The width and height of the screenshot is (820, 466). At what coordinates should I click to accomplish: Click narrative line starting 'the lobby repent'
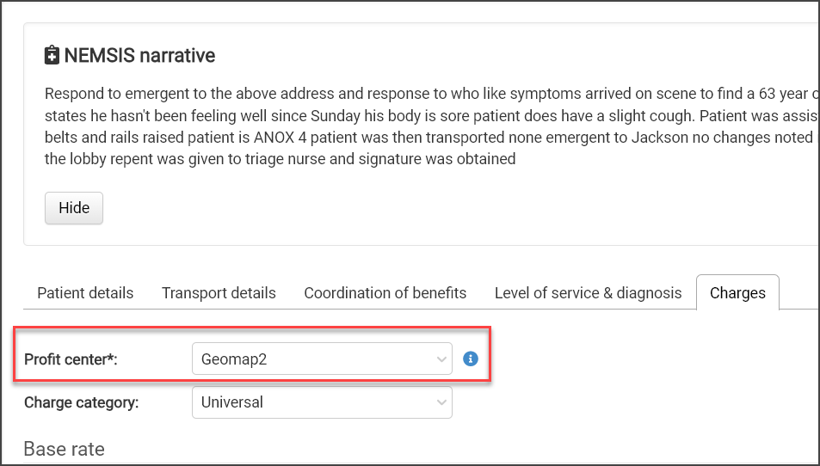[280, 158]
